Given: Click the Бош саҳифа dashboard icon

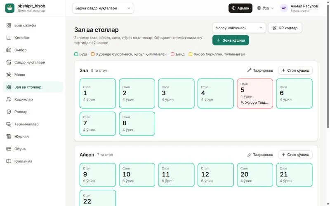Looking at the screenshot, I should point(9,25).
